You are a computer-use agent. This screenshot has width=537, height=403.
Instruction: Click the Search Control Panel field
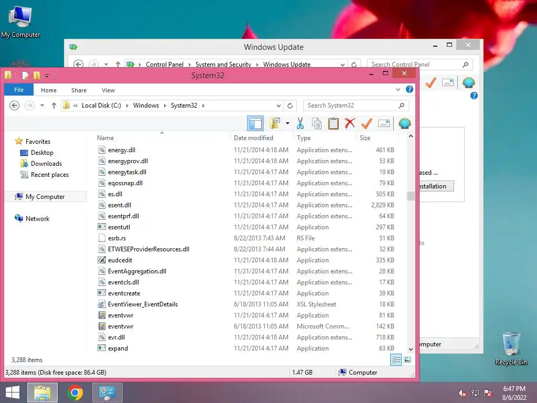(420, 65)
